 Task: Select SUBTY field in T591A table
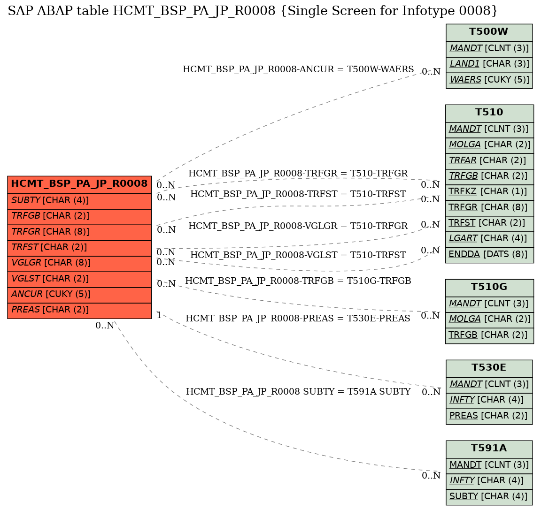pyautogui.click(x=489, y=497)
